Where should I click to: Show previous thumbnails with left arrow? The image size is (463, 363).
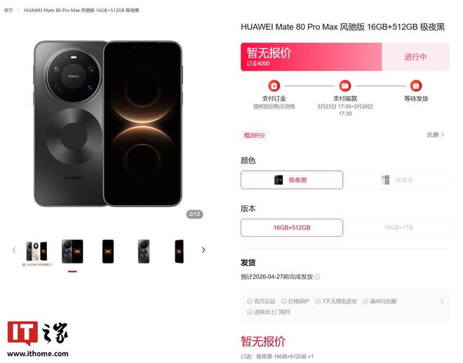click(x=13, y=249)
